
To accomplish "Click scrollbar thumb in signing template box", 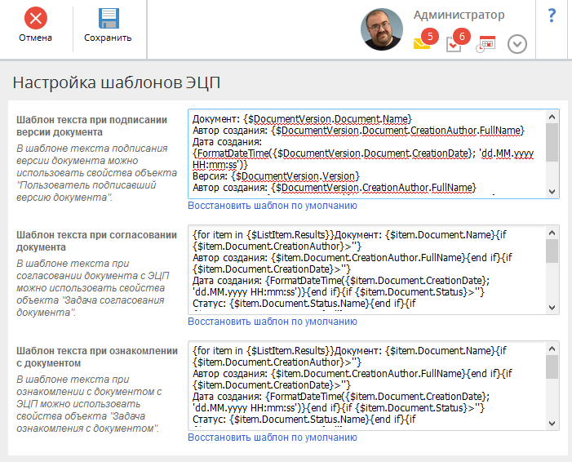I will [552, 142].
